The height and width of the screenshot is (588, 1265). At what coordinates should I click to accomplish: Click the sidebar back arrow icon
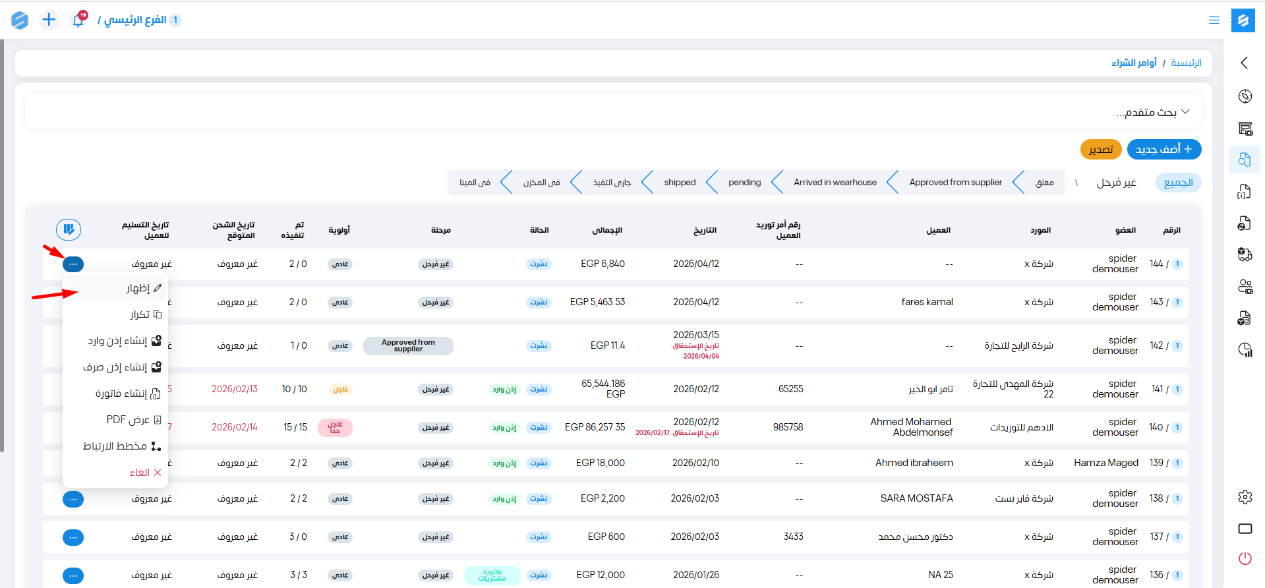click(1245, 63)
